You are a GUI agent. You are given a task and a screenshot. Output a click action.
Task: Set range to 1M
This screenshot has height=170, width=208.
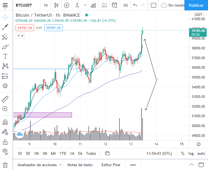[36, 153]
